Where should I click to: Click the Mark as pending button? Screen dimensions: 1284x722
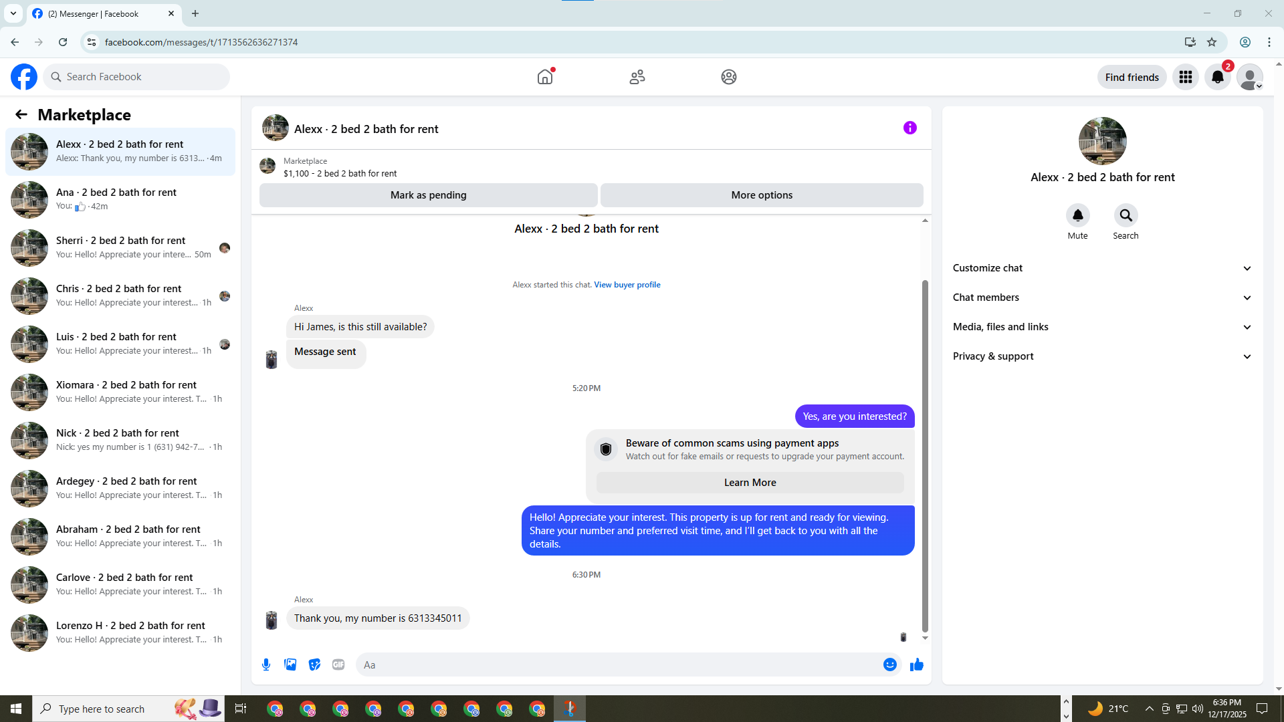coord(428,195)
